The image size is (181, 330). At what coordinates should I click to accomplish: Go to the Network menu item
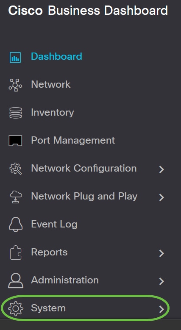coord(50,84)
